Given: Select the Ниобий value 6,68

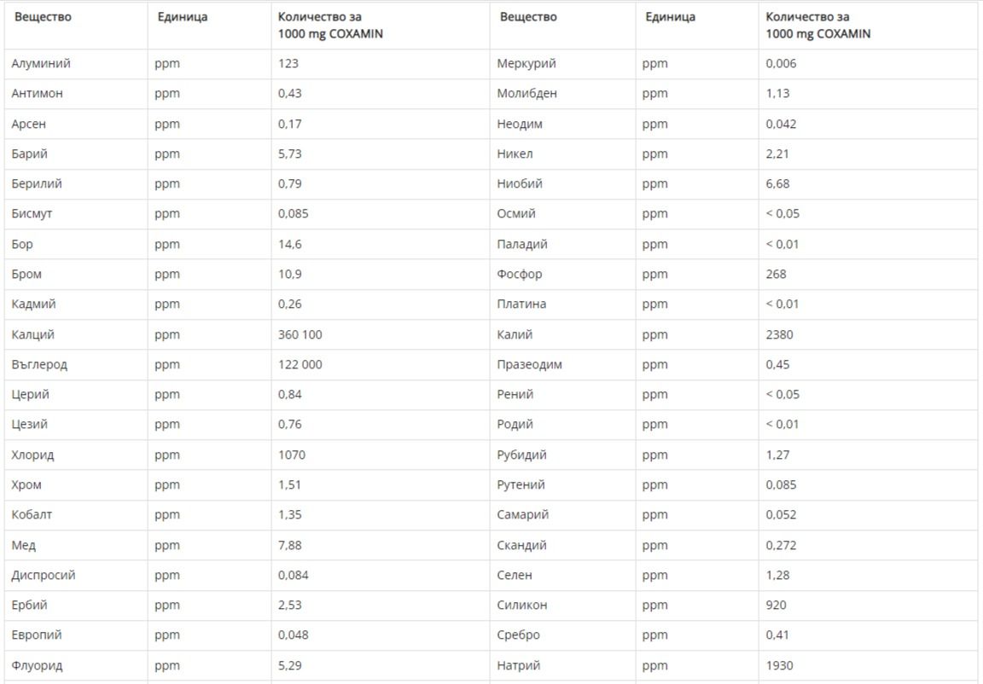Looking at the screenshot, I should (777, 183).
